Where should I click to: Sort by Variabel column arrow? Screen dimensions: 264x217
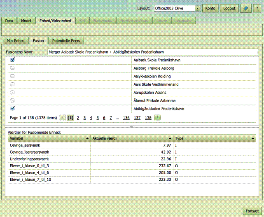87,139
